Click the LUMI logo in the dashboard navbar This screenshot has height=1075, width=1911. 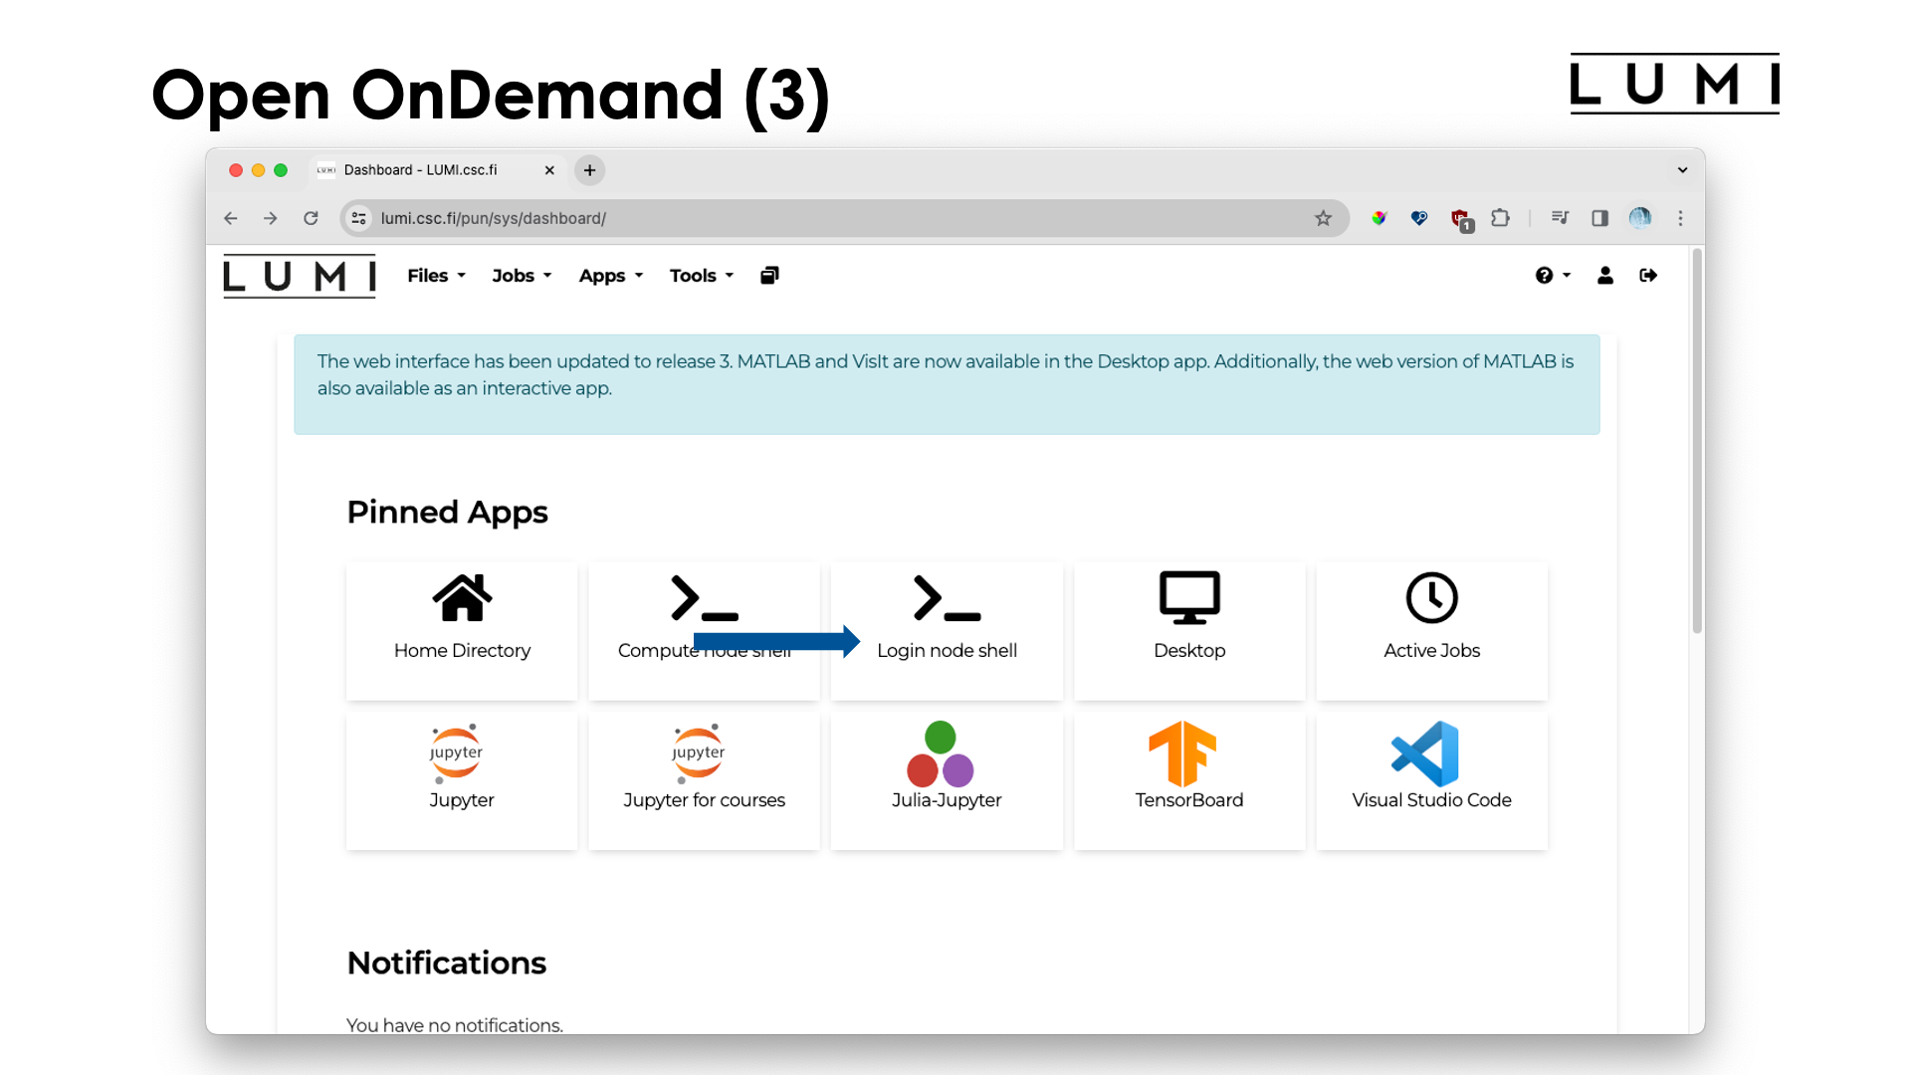click(300, 276)
